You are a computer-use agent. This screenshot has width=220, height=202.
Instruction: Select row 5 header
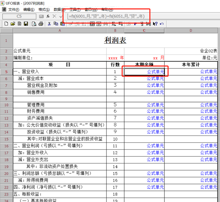[x=6, y=72]
